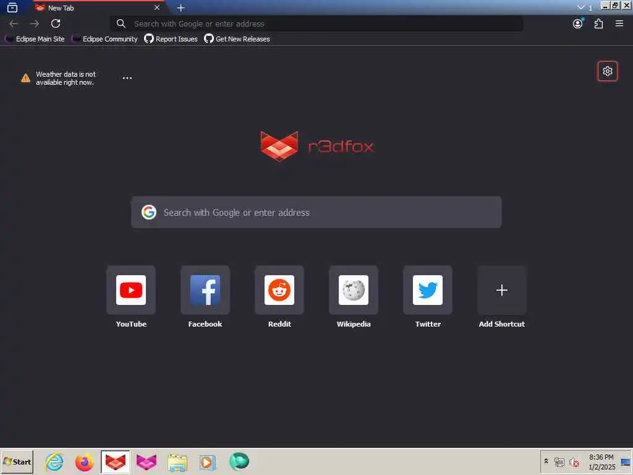The width and height of the screenshot is (633, 475).
Task: Open the Reddit shortcut tile
Action: (279, 291)
